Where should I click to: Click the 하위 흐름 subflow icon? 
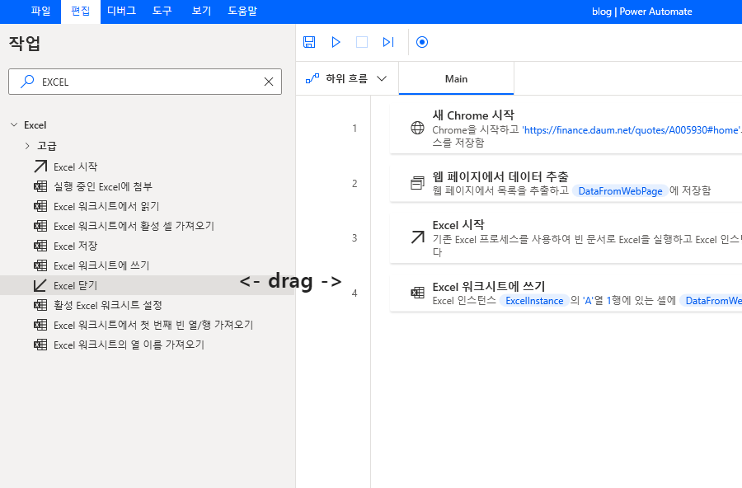coord(312,78)
